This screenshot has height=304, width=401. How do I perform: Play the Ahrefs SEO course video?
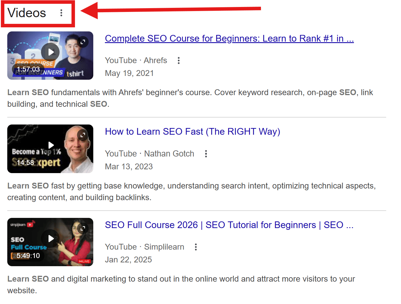click(51, 52)
